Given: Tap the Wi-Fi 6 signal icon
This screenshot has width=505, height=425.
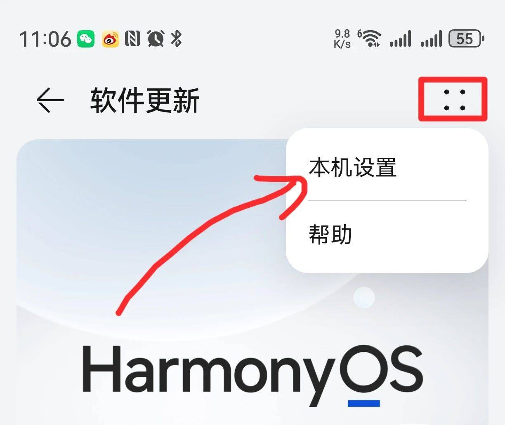Looking at the screenshot, I should (x=369, y=38).
